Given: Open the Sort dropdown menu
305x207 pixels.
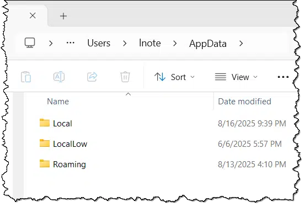Looking at the screenshot, I should tap(174, 77).
